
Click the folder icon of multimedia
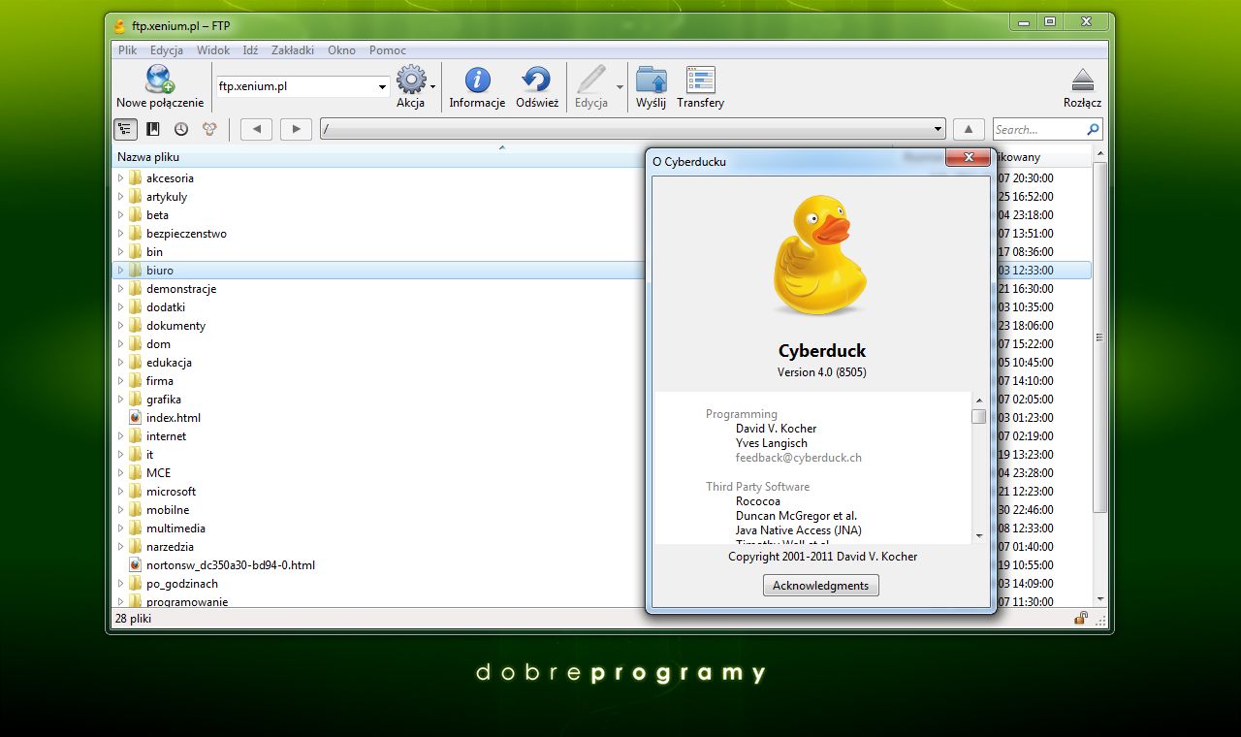point(135,529)
